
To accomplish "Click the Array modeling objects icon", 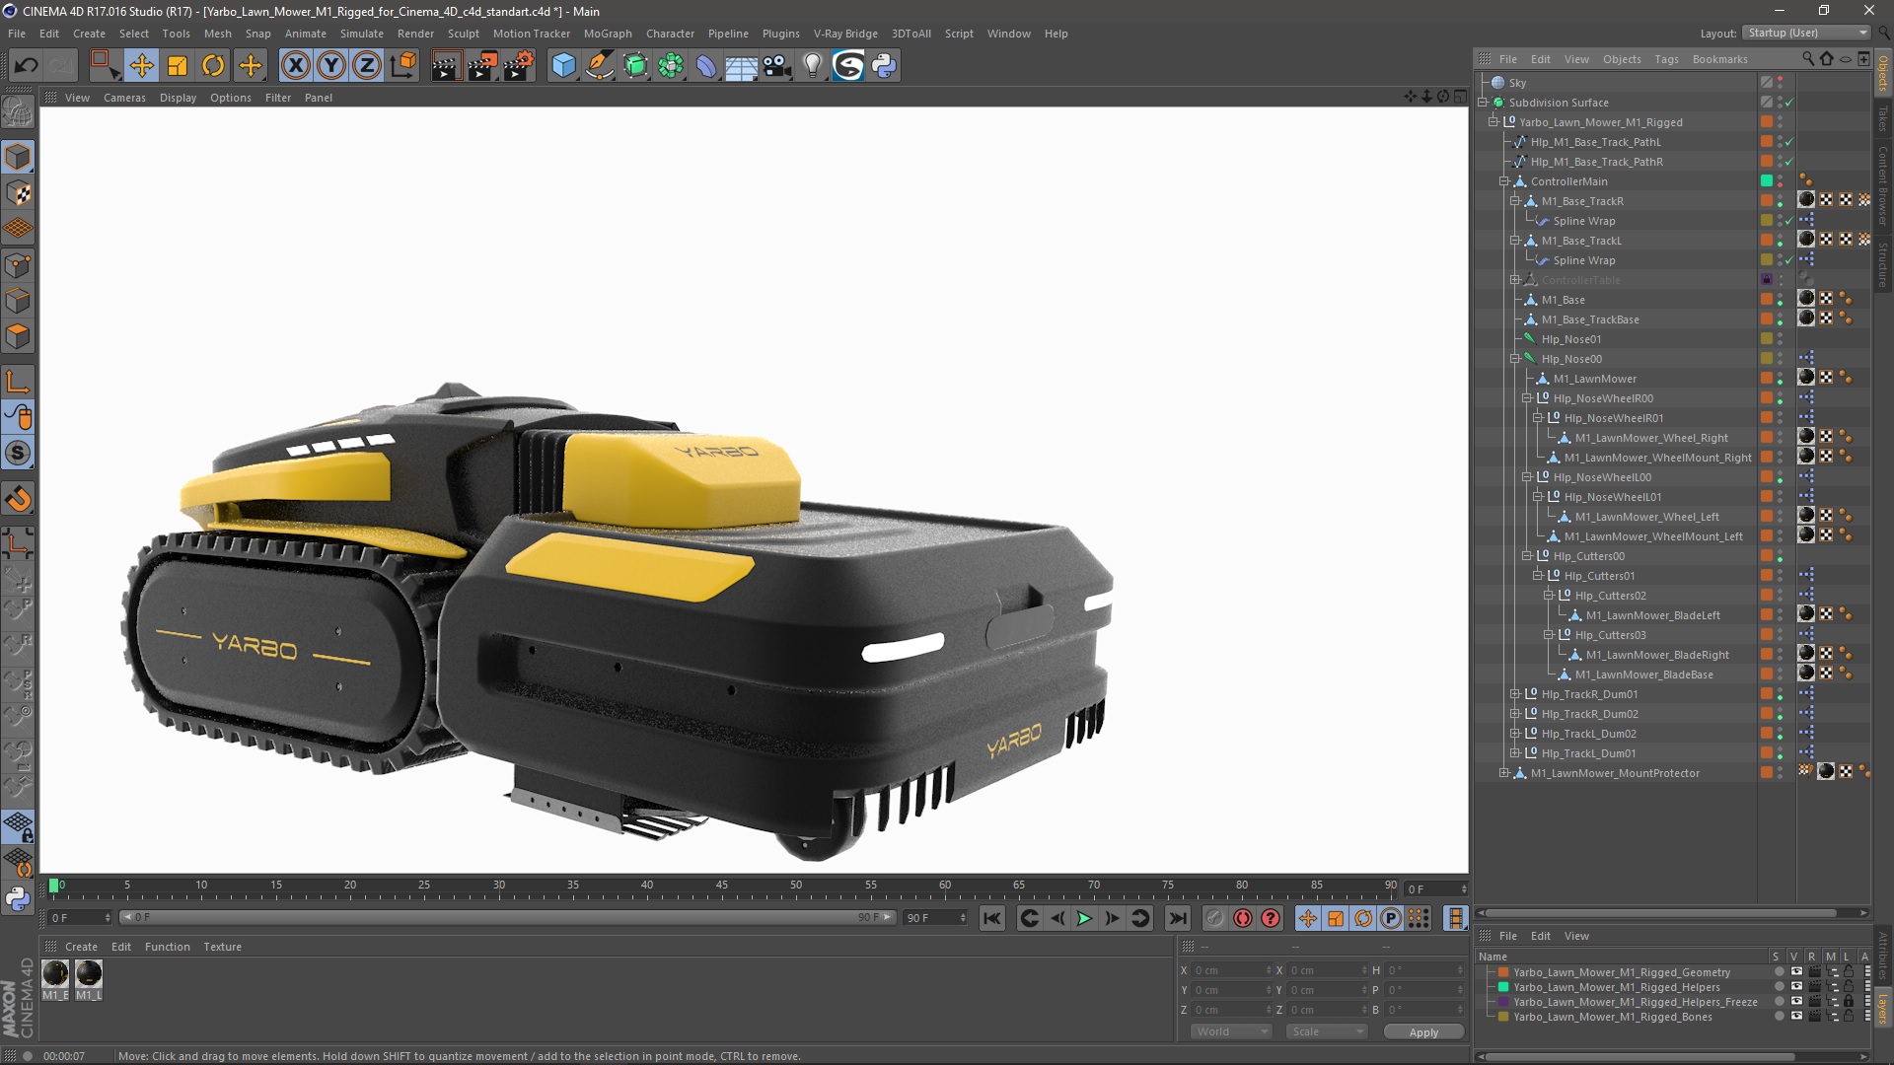I will [671, 65].
